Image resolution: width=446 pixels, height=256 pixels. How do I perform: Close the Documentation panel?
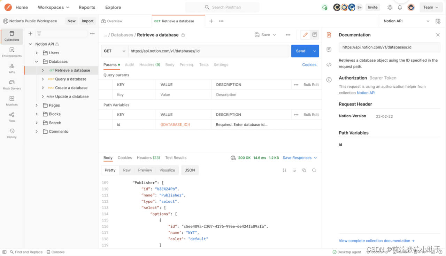[x=438, y=35]
